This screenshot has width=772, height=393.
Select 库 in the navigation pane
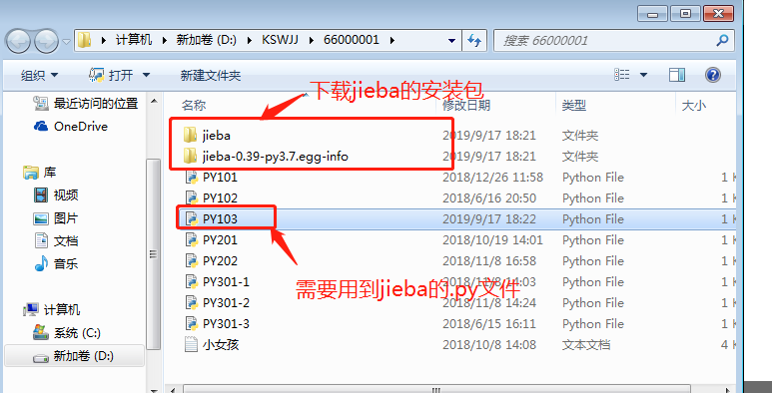39,173
